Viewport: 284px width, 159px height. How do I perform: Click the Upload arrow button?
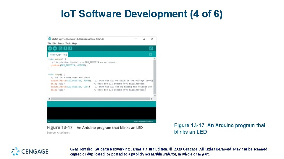tap(55, 49)
